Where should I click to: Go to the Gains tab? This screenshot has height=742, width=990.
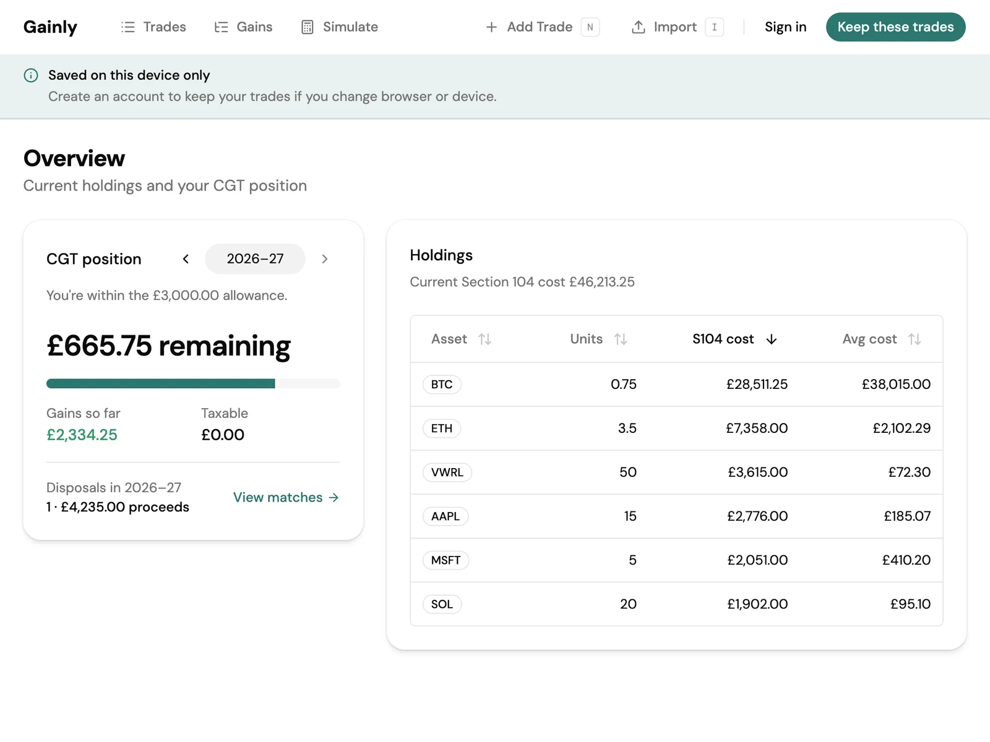click(243, 27)
